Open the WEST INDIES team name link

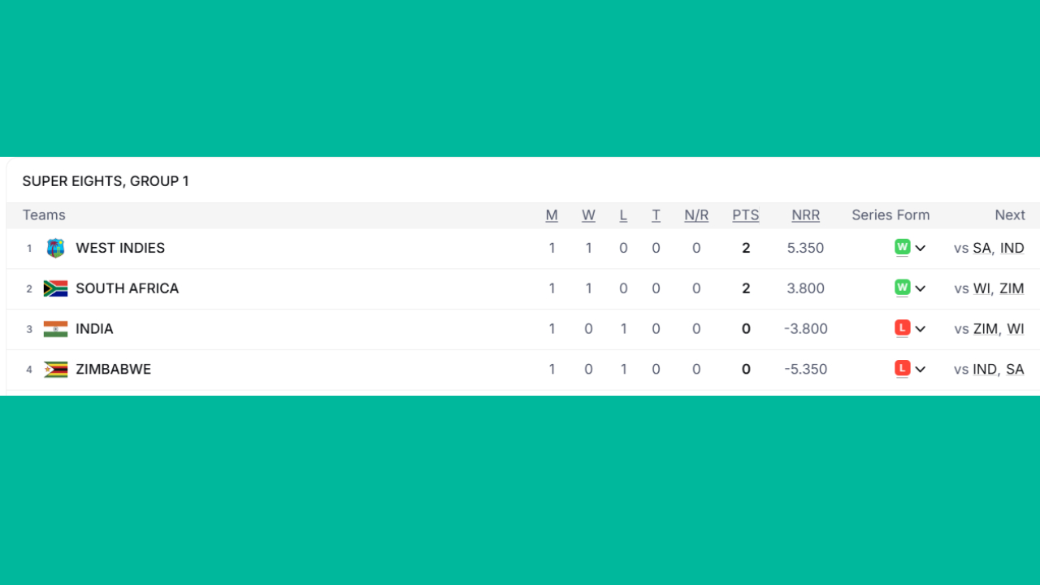(120, 248)
